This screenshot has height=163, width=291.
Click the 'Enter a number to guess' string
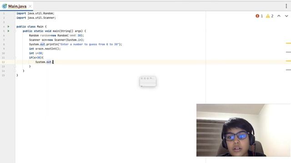(89, 44)
